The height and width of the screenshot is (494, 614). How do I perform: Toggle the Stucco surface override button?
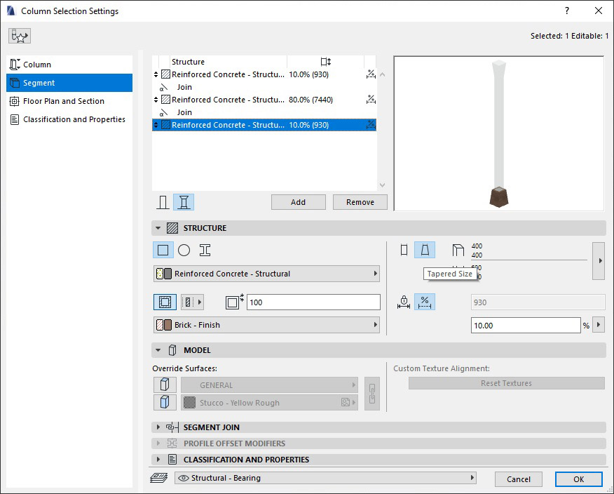[165, 402]
